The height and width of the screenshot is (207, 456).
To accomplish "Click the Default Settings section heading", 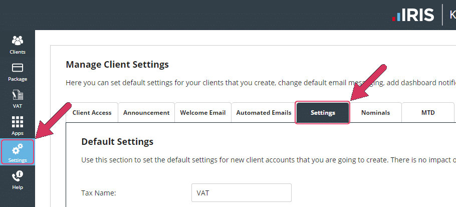I will [117, 142].
